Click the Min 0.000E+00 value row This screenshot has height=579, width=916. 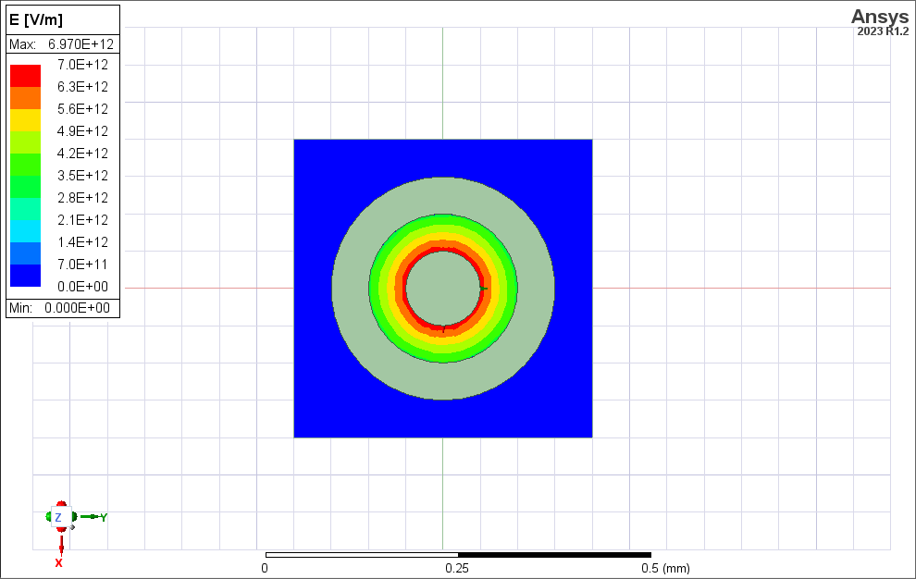click(x=62, y=308)
